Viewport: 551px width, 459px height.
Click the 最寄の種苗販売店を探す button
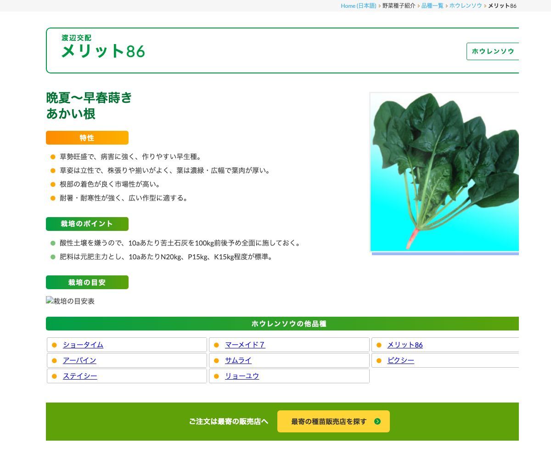(333, 421)
